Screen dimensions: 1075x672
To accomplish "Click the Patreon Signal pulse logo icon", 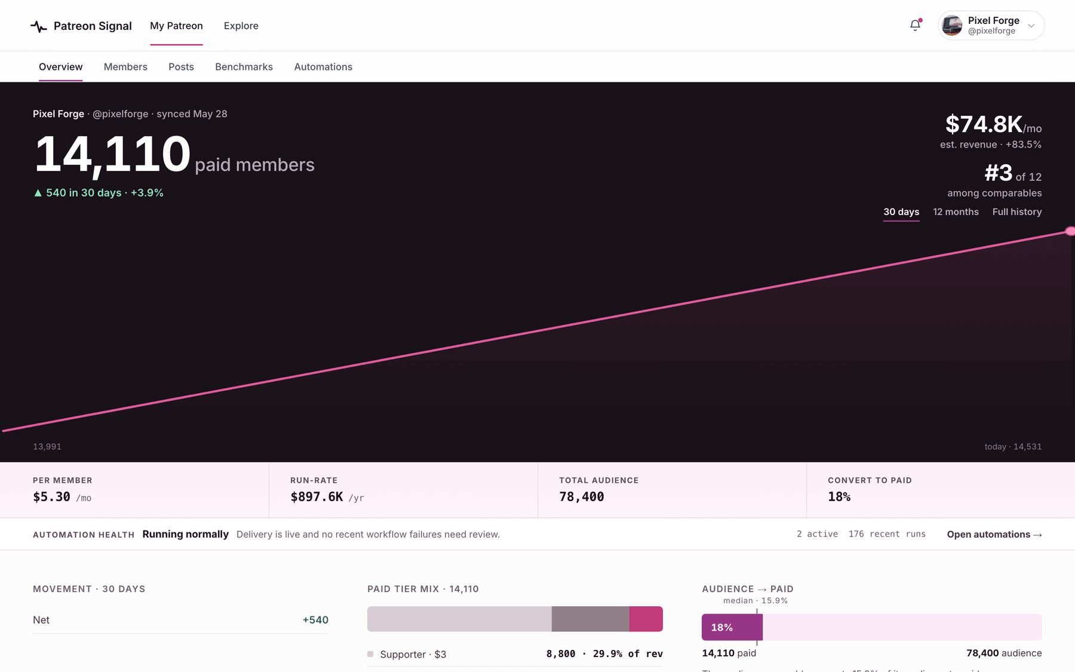I will [39, 26].
